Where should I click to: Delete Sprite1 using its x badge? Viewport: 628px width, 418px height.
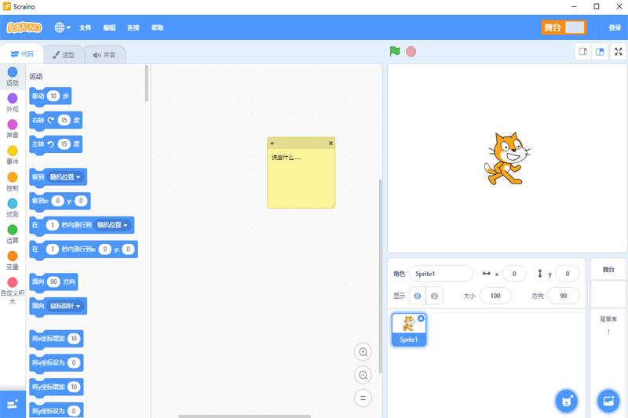421,318
